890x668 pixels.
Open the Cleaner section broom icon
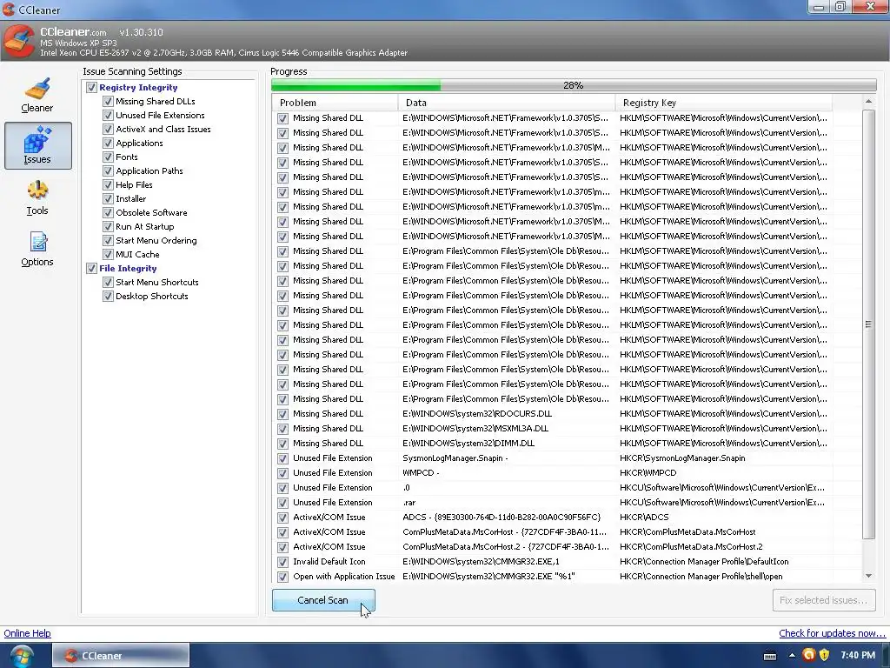(37, 88)
